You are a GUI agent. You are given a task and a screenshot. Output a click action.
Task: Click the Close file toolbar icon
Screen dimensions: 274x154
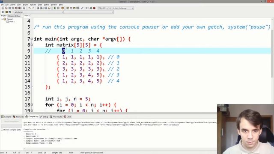(x=16, y=8)
